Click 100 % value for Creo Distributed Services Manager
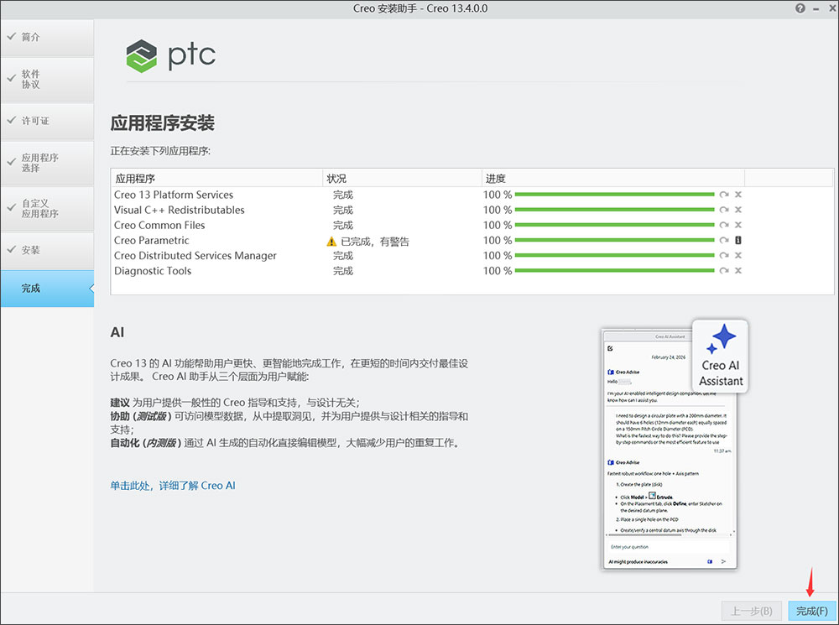839x625 pixels. (x=498, y=255)
